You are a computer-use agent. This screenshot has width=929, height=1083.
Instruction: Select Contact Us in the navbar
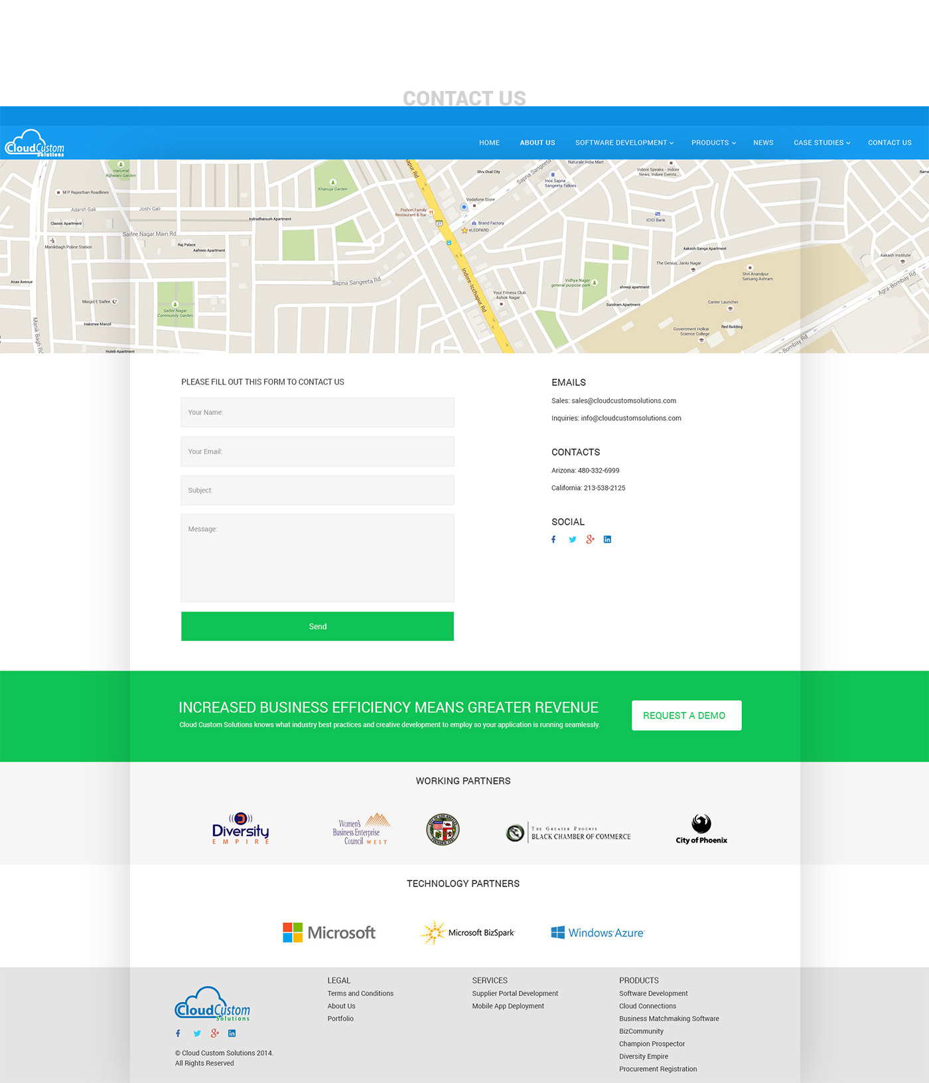pos(889,143)
